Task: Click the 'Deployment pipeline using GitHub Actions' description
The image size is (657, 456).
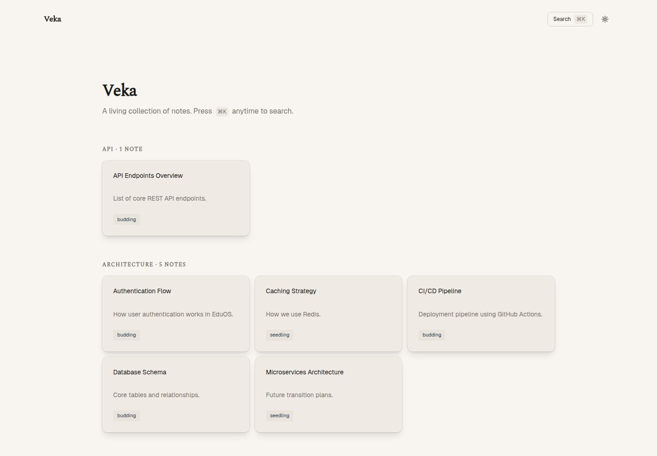Action: pos(480,314)
